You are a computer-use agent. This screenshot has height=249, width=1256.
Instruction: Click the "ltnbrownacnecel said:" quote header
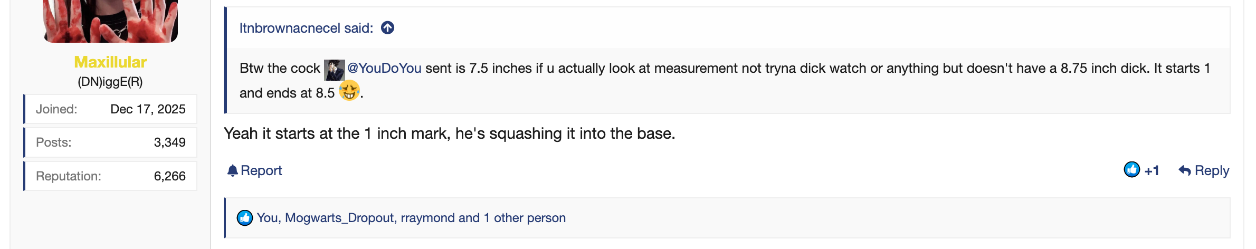(x=306, y=28)
